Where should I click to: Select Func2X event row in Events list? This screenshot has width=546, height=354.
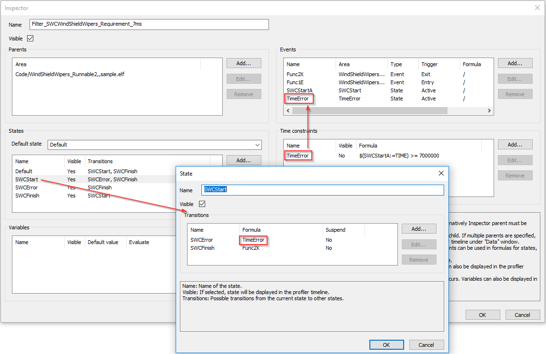coord(295,74)
